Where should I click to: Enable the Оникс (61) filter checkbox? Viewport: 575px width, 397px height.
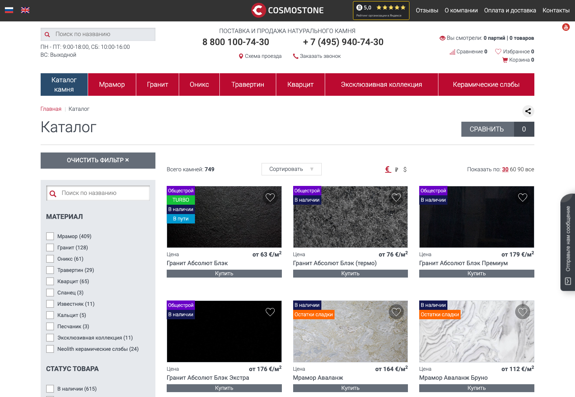point(50,259)
